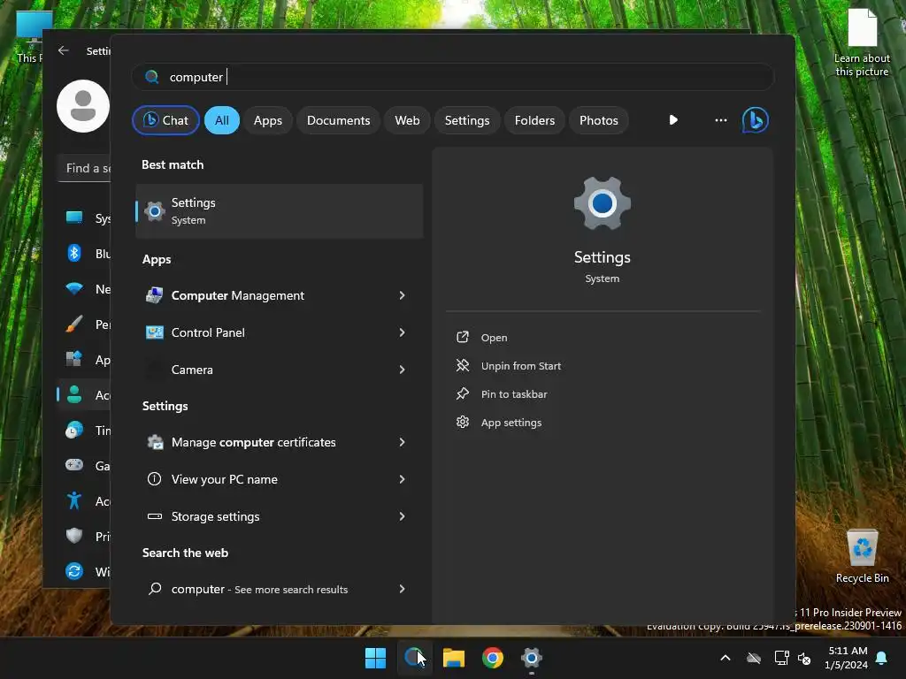This screenshot has width=906, height=679.
Task: Click the Learn about this picture desktop icon
Action: tap(862, 42)
